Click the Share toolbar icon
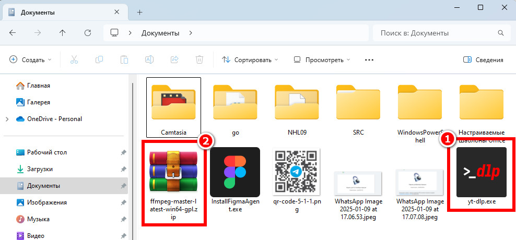 click(x=174, y=60)
